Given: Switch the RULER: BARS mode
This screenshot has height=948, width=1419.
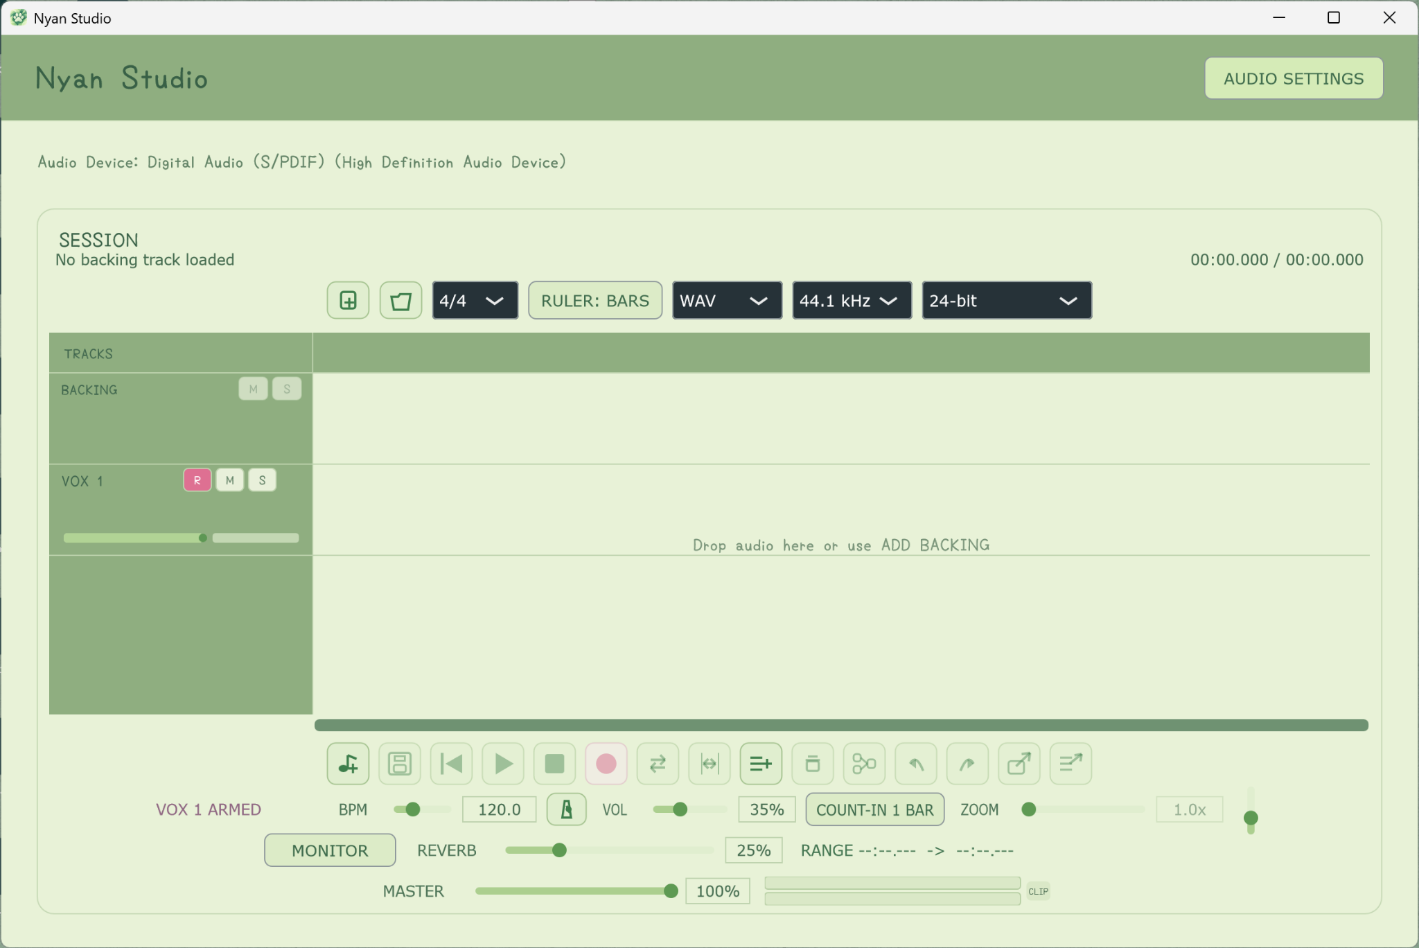Looking at the screenshot, I should click(x=595, y=300).
